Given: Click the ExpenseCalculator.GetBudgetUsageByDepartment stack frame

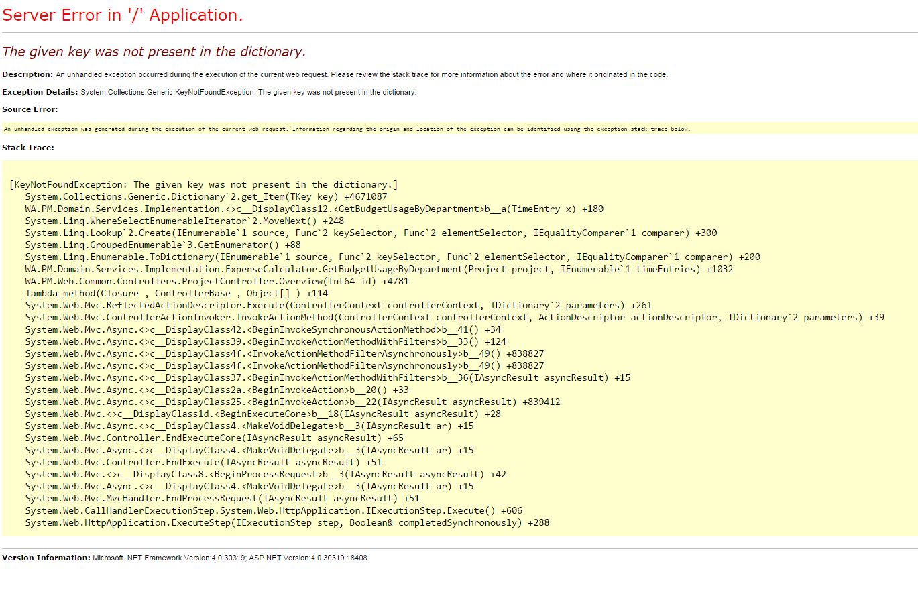Looking at the screenshot, I should pos(379,269).
